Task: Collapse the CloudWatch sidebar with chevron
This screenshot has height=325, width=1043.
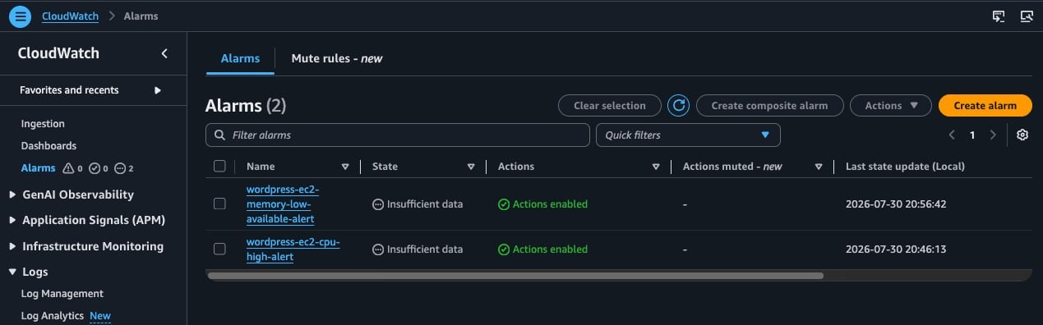Action: pos(164,53)
